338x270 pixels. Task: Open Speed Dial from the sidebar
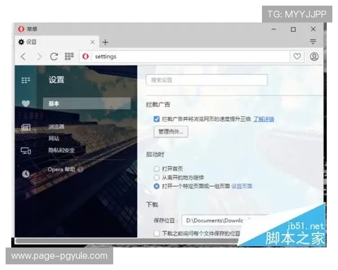click(x=26, y=80)
